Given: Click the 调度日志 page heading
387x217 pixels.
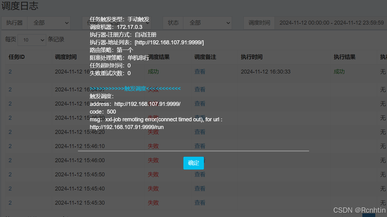Looking at the screenshot, I should click(x=20, y=6).
